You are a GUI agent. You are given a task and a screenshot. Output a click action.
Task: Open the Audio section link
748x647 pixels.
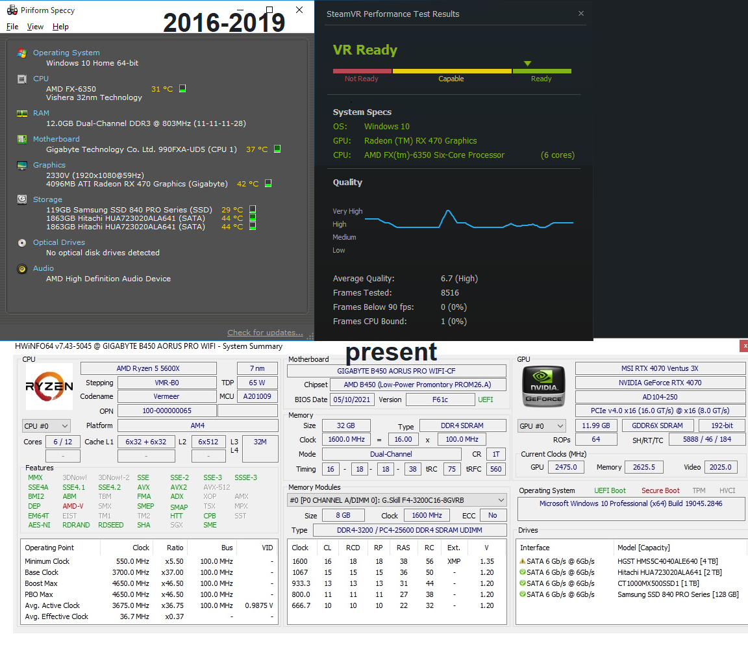44,268
